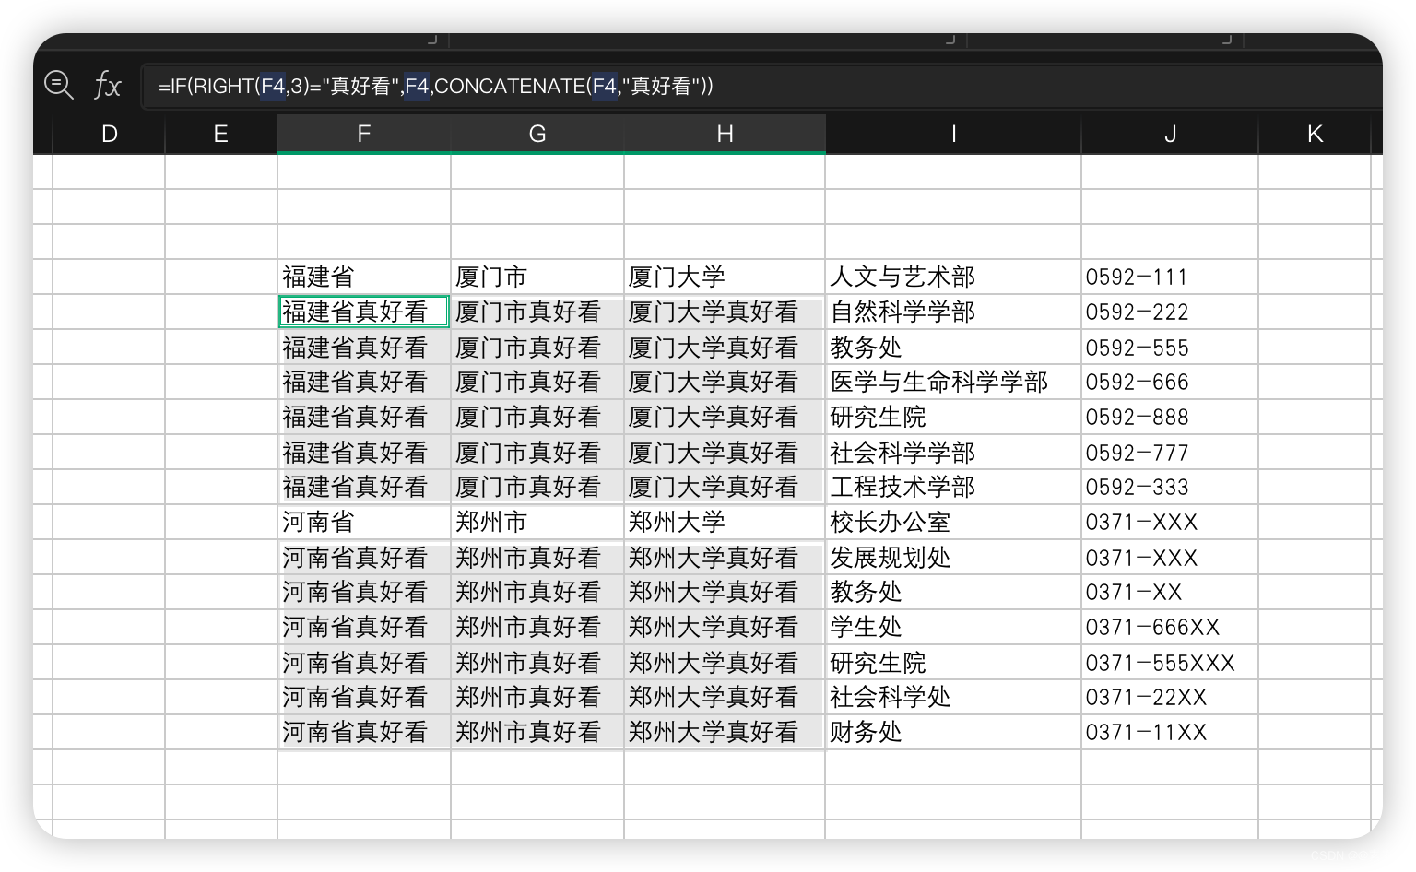Click the cell 0592-666
The image size is (1416, 872).
[x=1170, y=382]
